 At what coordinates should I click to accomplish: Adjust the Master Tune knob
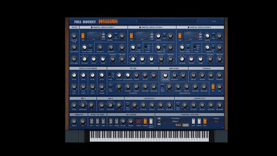click(x=74, y=36)
